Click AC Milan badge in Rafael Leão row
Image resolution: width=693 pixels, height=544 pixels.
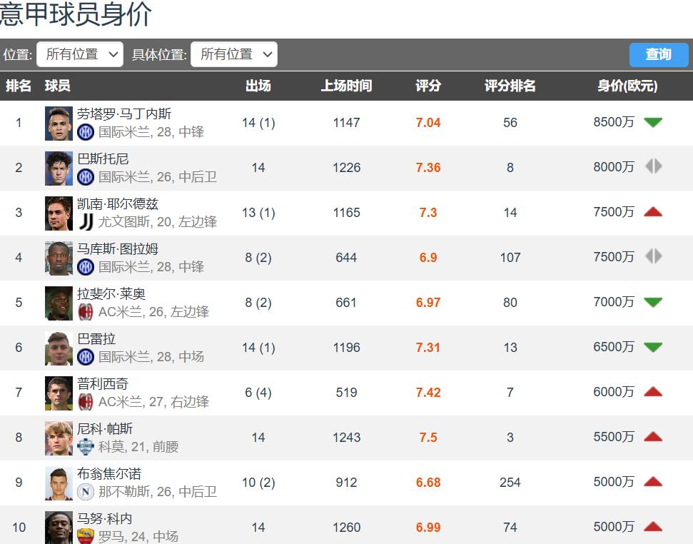click(x=86, y=312)
